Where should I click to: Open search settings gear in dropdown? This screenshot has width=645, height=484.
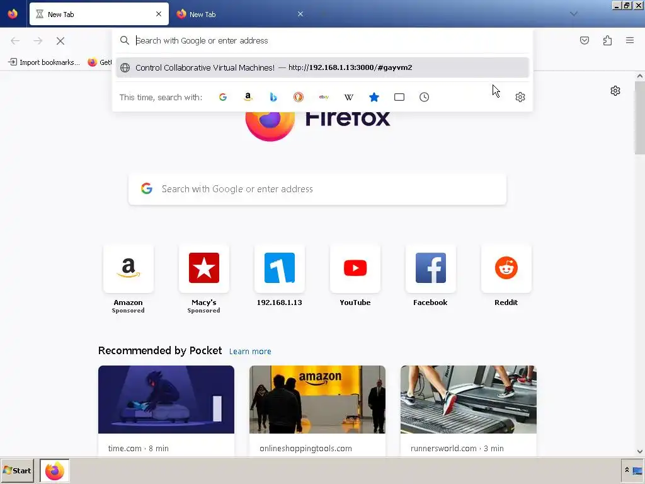[520, 97]
